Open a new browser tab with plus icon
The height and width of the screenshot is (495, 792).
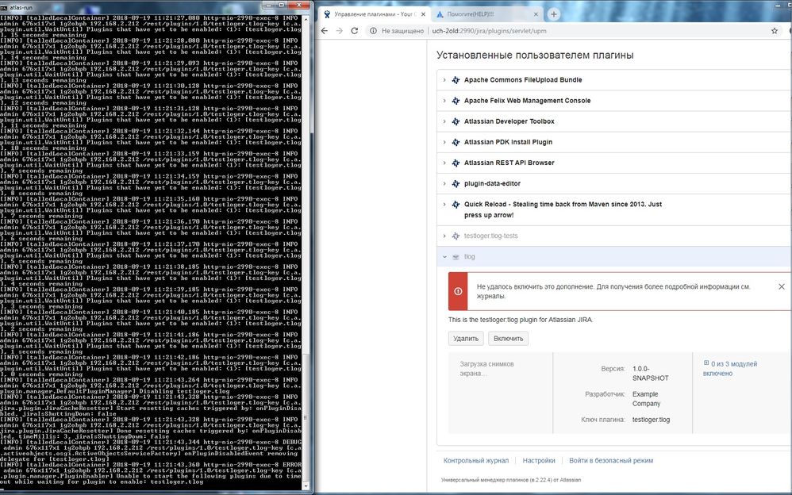(x=554, y=14)
